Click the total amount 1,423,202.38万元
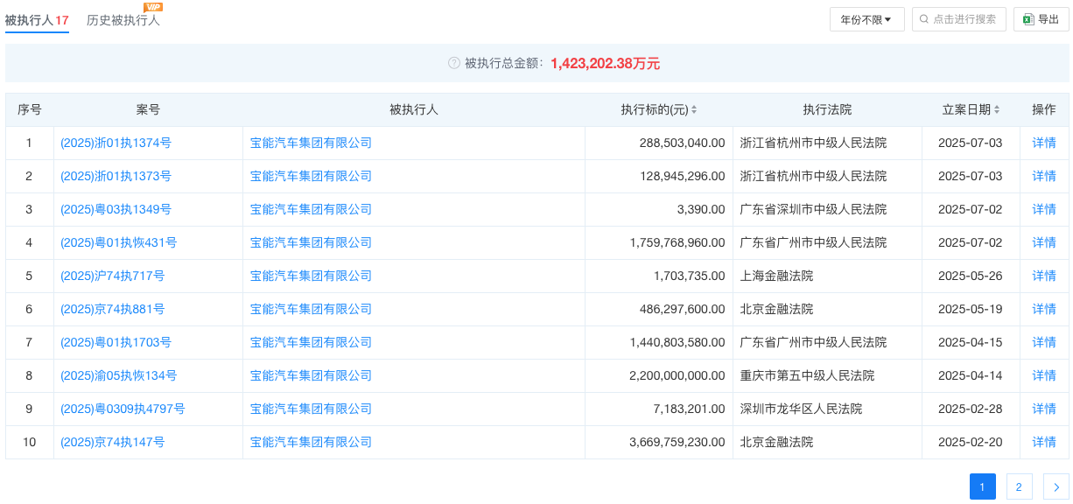Screen dimensions: 1073x504 pos(606,63)
